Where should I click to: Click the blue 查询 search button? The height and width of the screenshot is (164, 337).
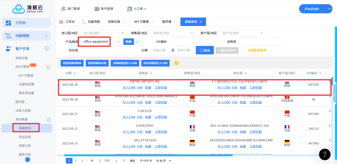tap(204, 50)
